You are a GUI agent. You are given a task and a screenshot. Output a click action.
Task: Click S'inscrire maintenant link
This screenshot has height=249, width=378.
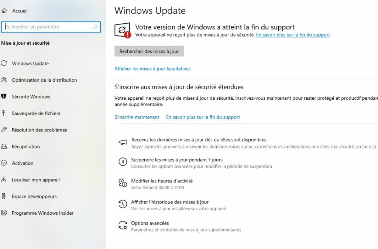[x=137, y=117]
